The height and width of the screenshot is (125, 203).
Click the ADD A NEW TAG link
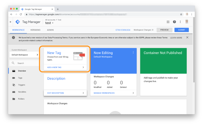point(54,67)
